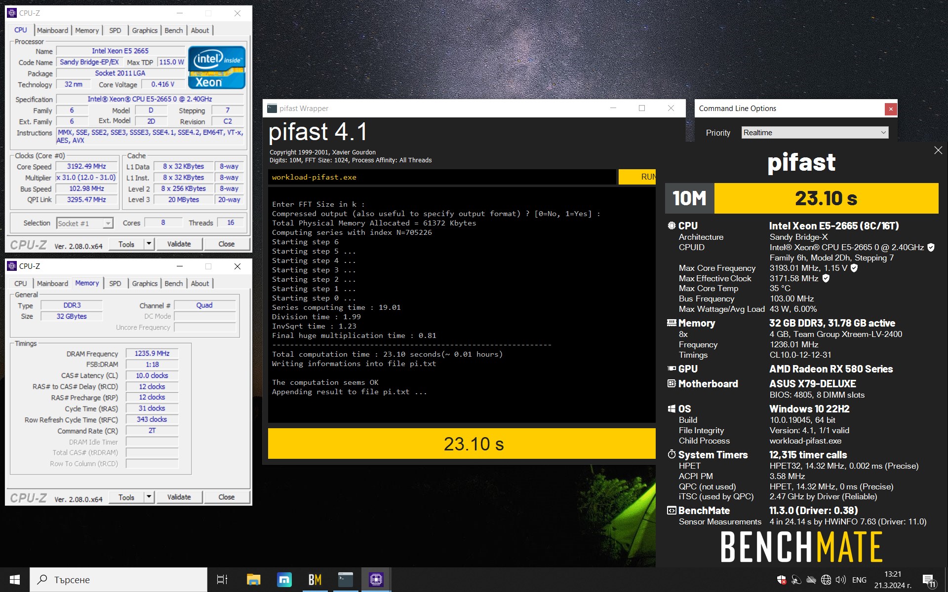Open Socket #1 selection dropdown
The height and width of the screenshot is (592, 948).
(85, 223)
